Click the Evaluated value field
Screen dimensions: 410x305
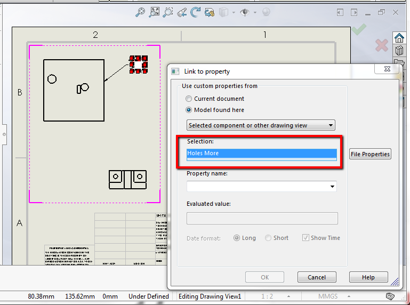tap(262, 219)
